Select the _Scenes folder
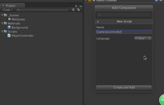Viewport: 164px width, 105px height. 14,15
